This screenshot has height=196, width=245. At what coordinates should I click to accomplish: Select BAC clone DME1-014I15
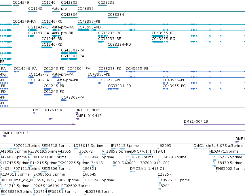point(88,110)
